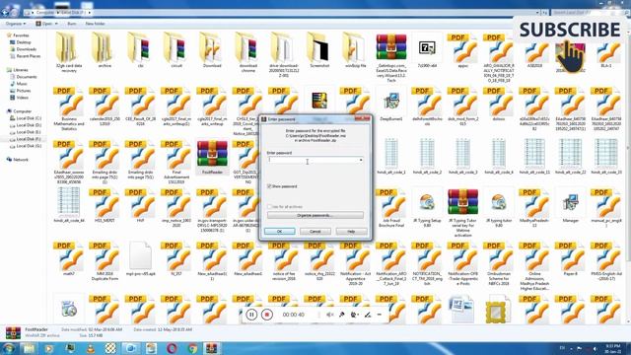
Task: Select Downloads in the navigation pane
Action: 26,49
